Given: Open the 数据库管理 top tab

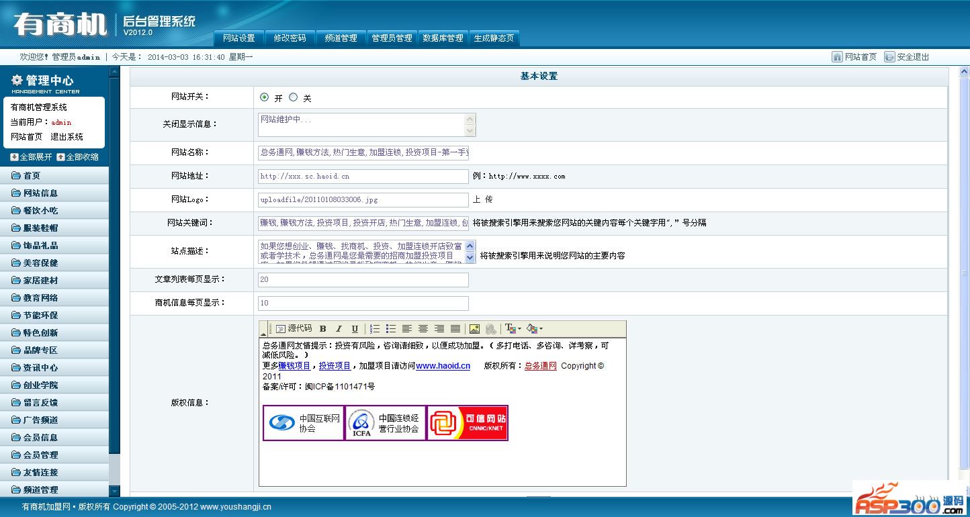Looking at the screenshot, I should pos(443,38).
